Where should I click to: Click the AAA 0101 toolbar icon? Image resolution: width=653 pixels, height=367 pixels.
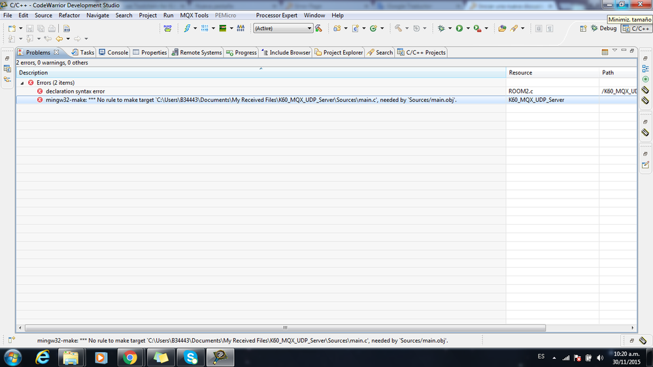click(x=241, y=28)
